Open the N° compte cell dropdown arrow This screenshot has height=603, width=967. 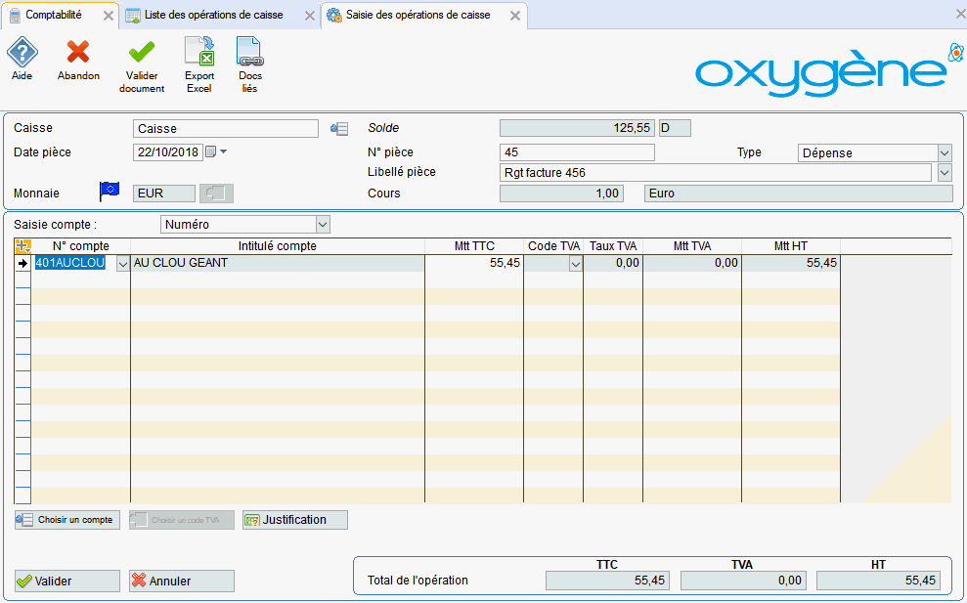point(122,264)
